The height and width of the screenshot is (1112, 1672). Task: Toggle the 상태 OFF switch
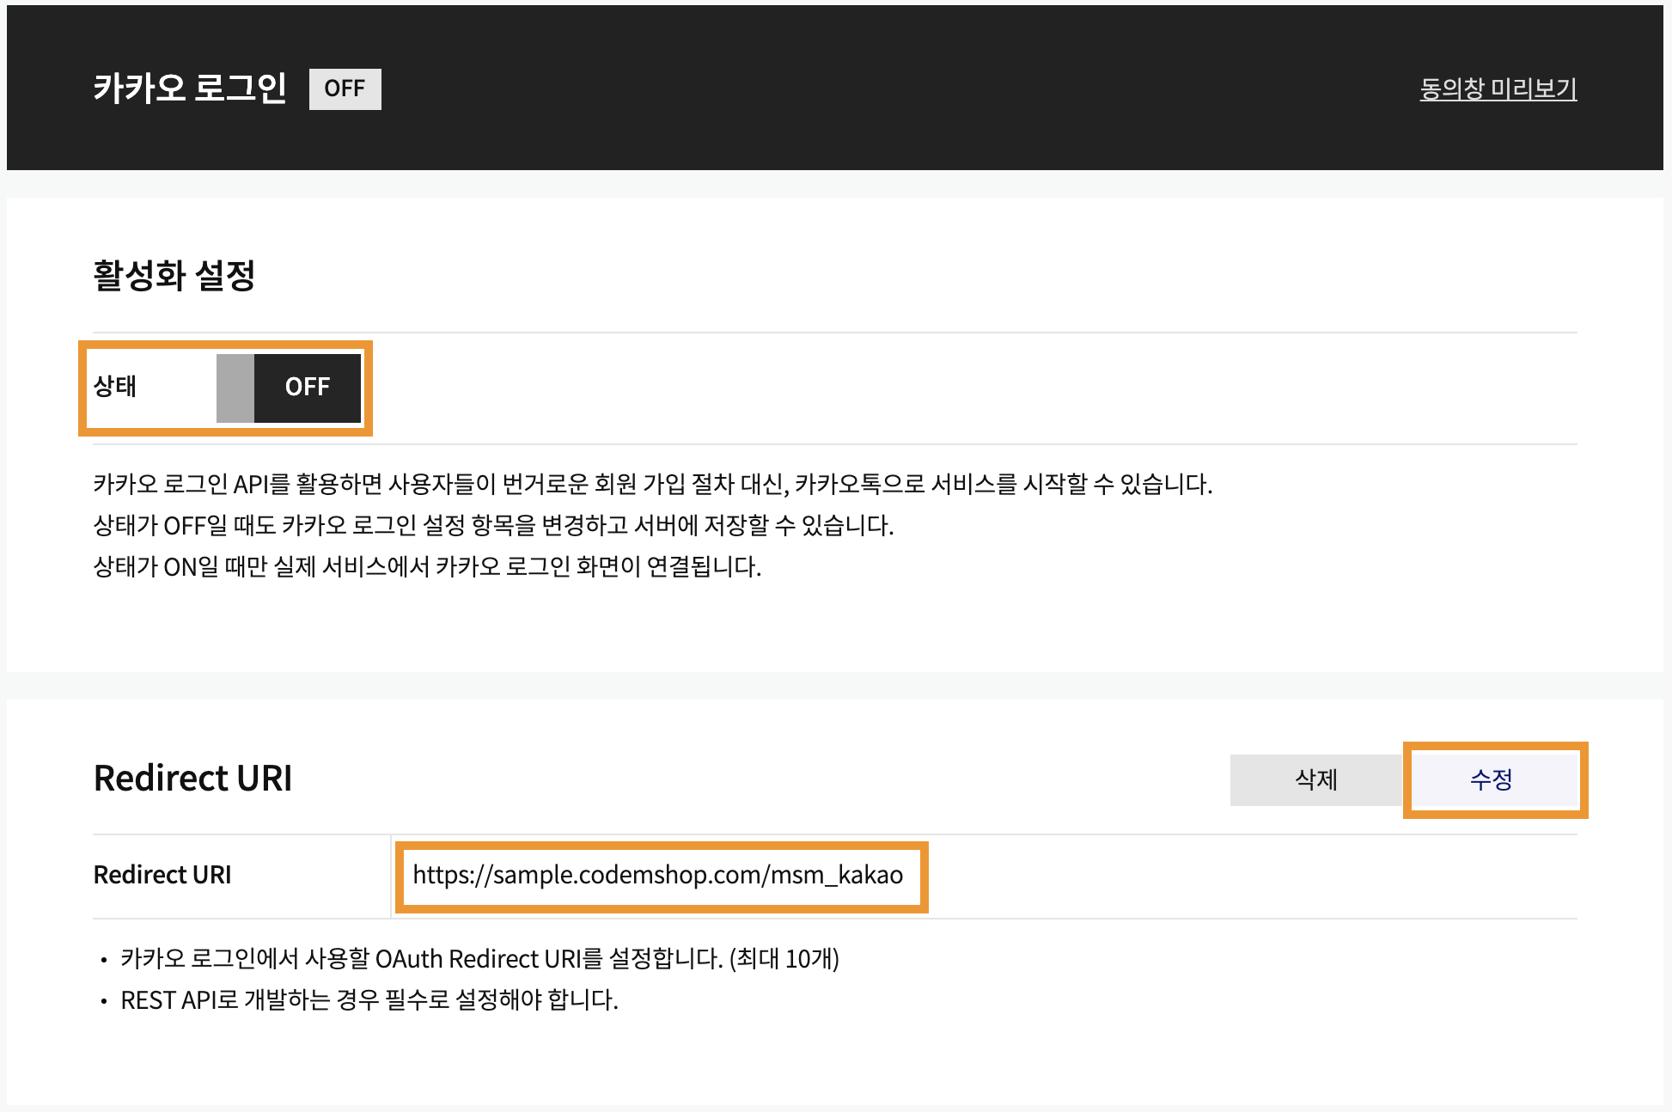click(289, 388)
